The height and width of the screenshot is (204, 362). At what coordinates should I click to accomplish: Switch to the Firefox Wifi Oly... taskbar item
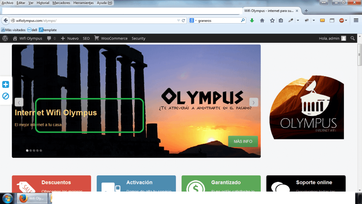[32, 198]
